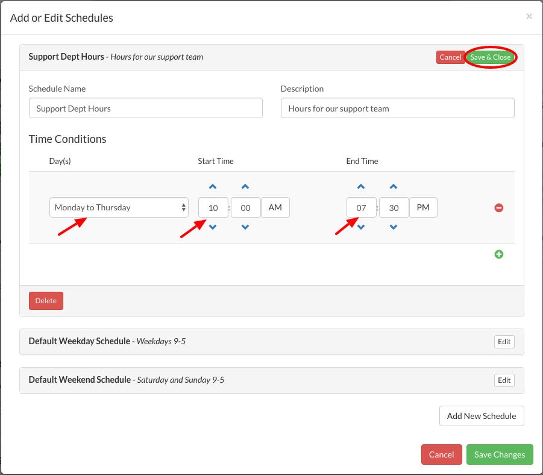Viewport: 543px width, 475px height.
Task: Remove the time condition with red minus icon
Action: (499, 208)
